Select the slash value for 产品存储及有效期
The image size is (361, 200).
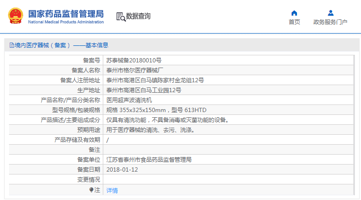click(x=108, y=140)
